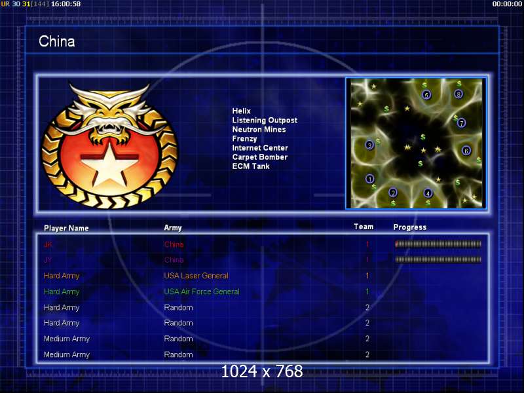This screenshot has width=524, height=393.
Task: Click the Carpet Bomber entry
Action: click(x=259, y=157)
